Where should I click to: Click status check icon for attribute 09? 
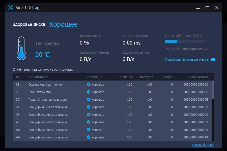(x=88, y=92)
